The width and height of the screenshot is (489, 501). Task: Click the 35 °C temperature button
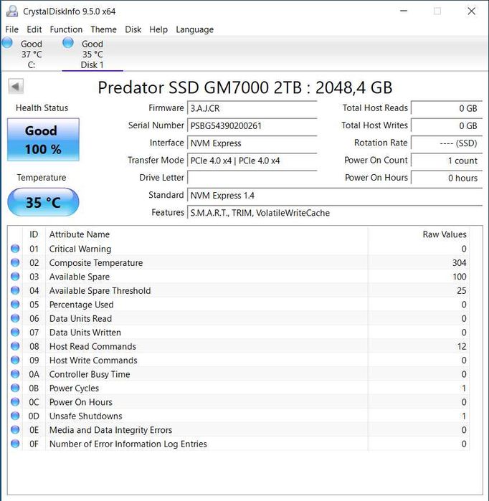(x=43, y=202)
